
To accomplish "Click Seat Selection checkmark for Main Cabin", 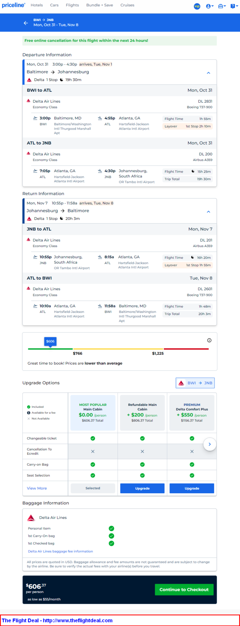I will (x=93, y=475).
